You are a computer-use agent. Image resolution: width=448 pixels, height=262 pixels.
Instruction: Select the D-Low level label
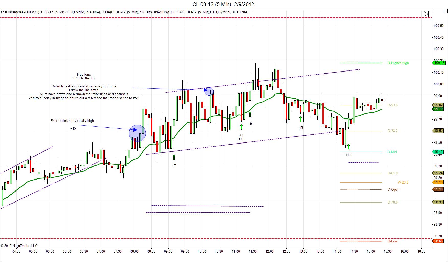tap(393, 241)
